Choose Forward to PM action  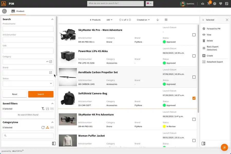213,29
